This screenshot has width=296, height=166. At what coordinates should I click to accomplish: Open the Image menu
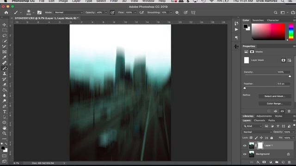63,1
